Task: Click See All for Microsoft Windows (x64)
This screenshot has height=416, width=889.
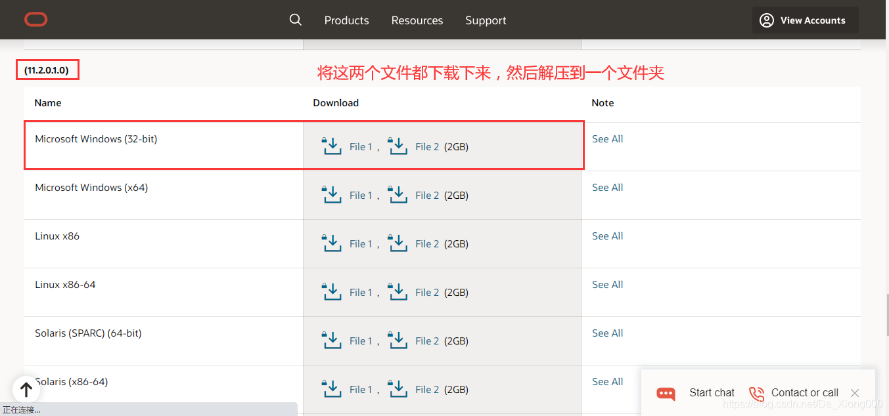Action: [x=607, y=188]
